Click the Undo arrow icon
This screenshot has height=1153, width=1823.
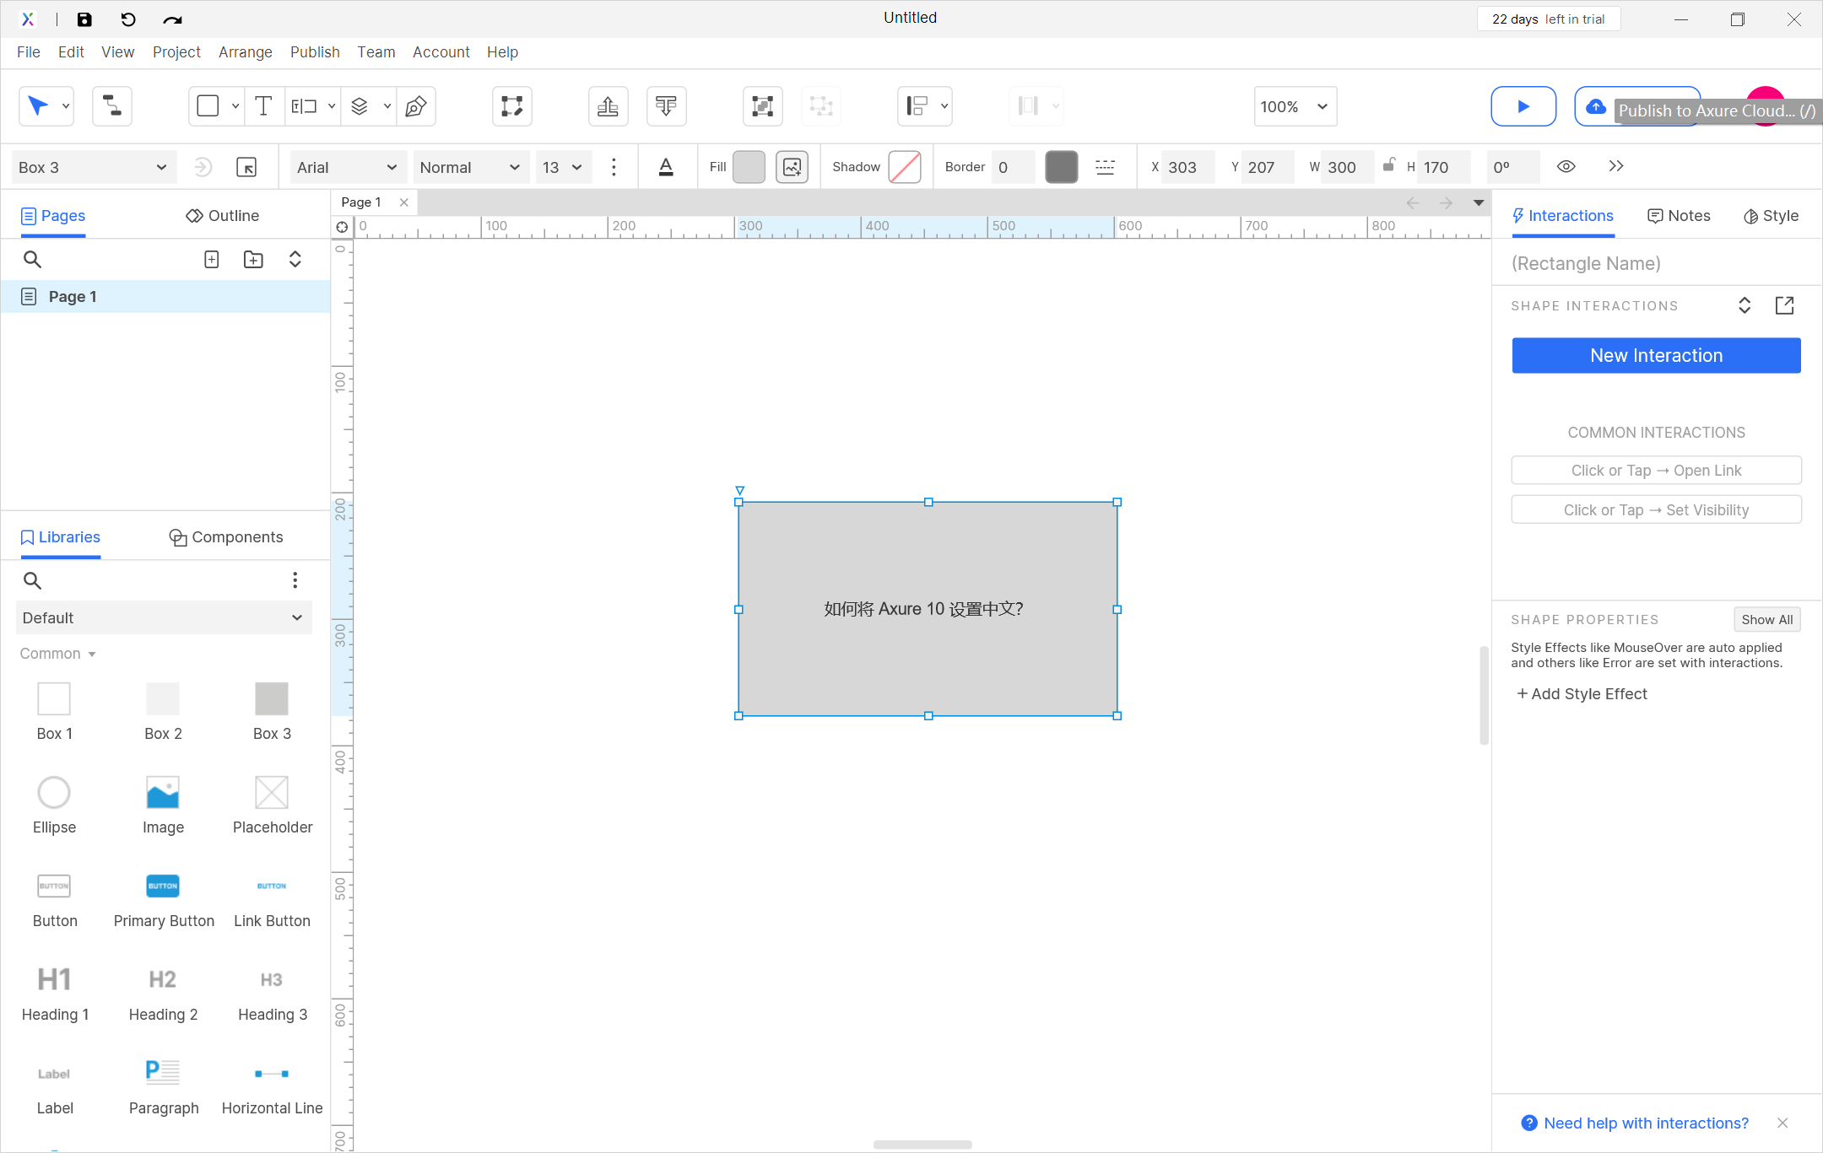click(x=128, y=19)
